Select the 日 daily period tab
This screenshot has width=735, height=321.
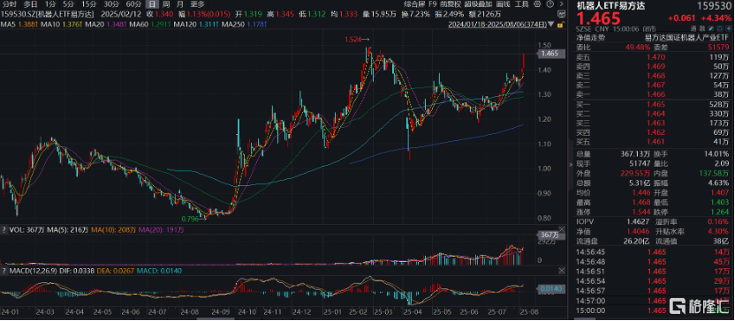151,4
